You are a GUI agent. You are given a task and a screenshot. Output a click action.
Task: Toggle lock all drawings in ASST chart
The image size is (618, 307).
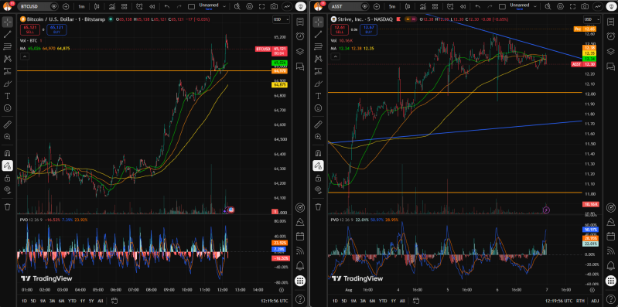point(318,178)
